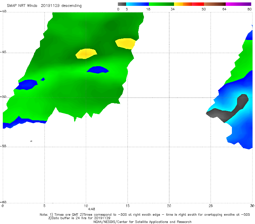
Task: Click the latitude axis label '-60'
Action: click(x=3, y=202)
